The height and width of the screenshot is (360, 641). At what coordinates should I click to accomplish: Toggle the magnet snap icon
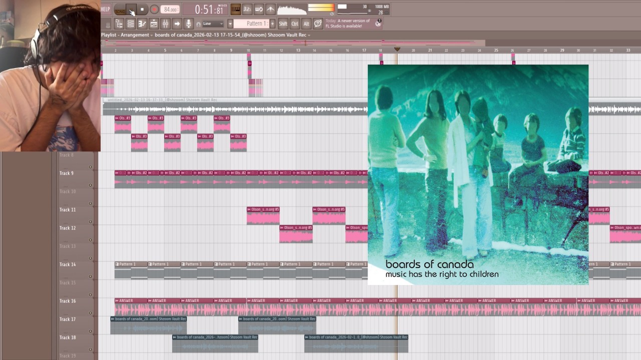(x=198, y=24)
